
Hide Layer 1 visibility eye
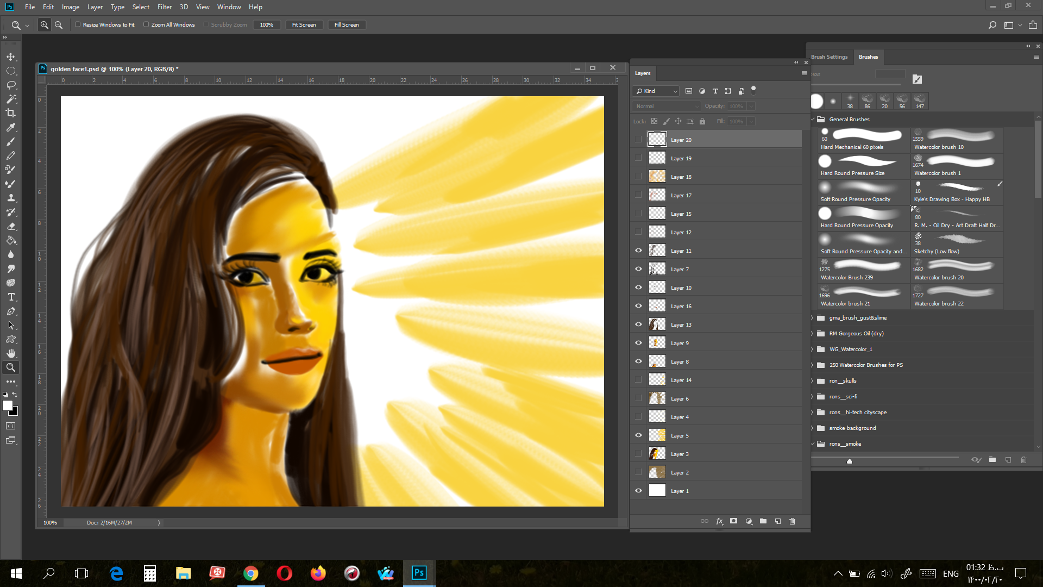[638, 491]
